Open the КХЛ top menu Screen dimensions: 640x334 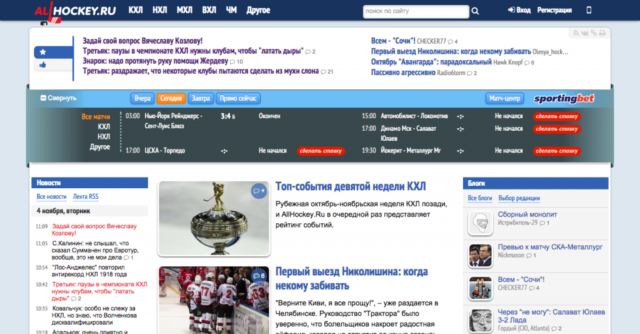point(136,10)
